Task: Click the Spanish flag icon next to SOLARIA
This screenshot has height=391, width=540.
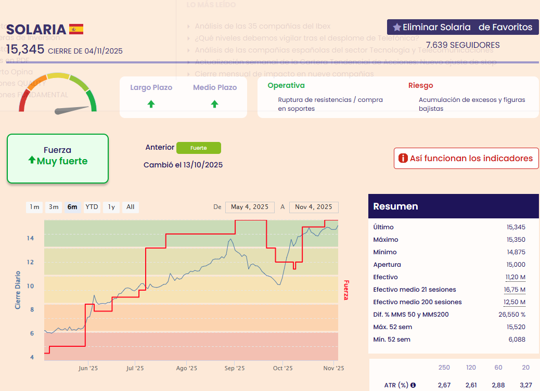Action: [76, 29]
